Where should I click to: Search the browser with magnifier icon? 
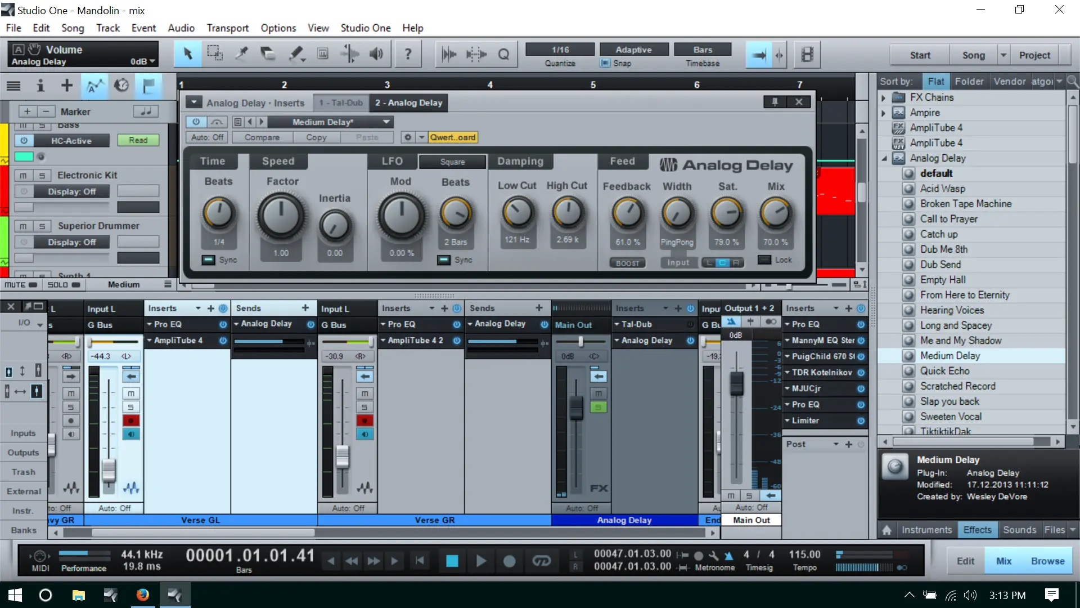(1072, 81)
